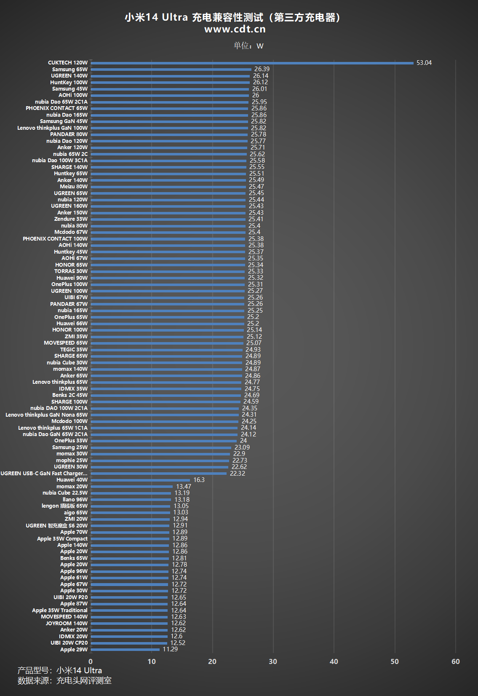
Task: Click the llano 96W label
Action: click(x=75, y=500)
